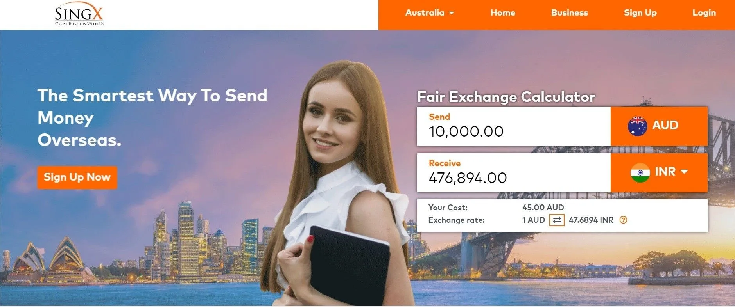Click the Sign Up Now button
The width and height of the screenshot is (735, 307).
click(x=77, y=177)
